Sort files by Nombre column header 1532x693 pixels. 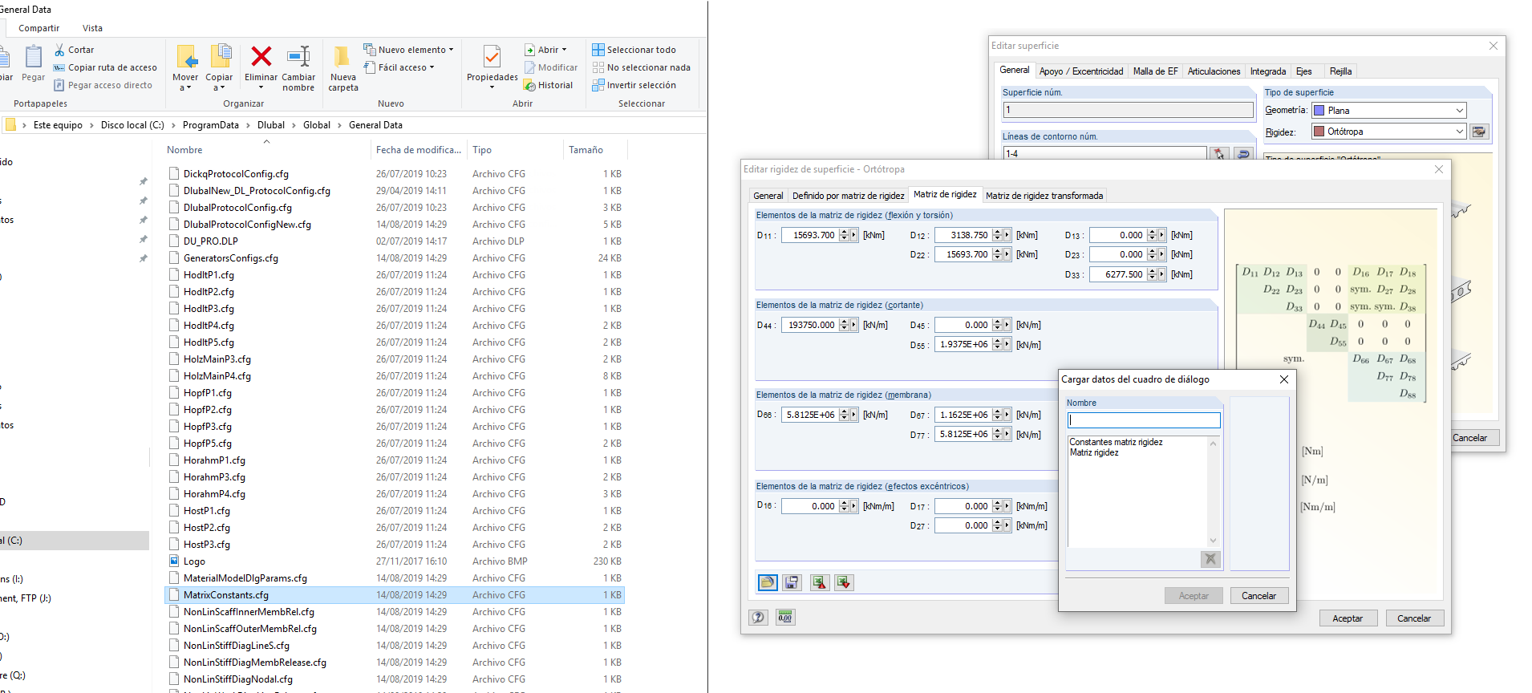tap(185, 150)
